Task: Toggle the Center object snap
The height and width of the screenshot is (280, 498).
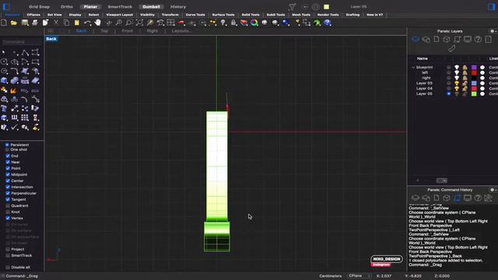Action: (8, 180)
